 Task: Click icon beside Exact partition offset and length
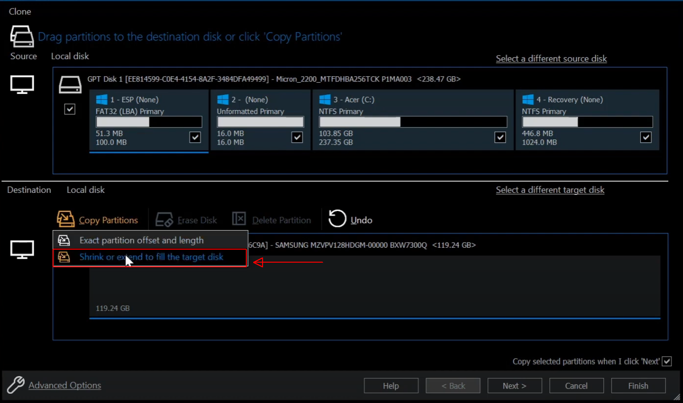click(64, 240)
